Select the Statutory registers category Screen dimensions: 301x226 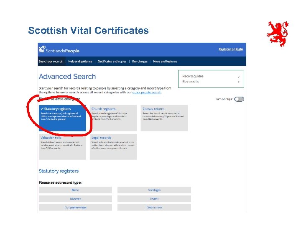pyautogui.click(x=62, y=118)
